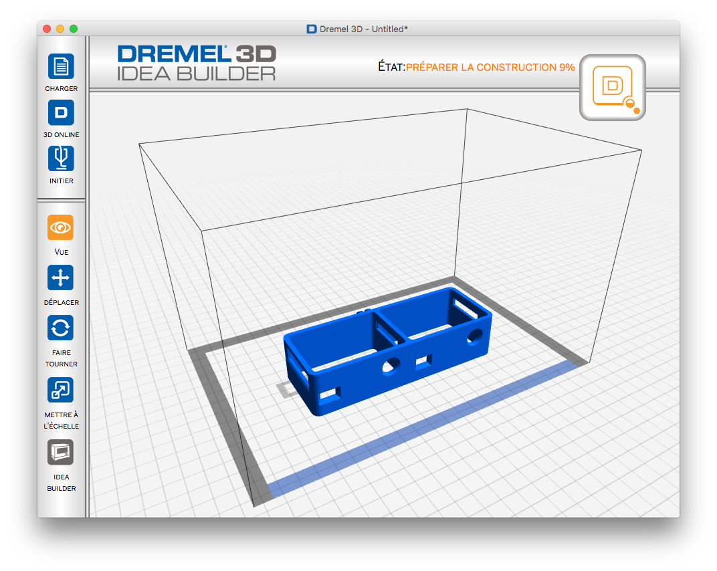Viewport: 717px width, 571px height.
Task: Click the Dremel 3D Idea Builder logo
Action: [196, 64]
